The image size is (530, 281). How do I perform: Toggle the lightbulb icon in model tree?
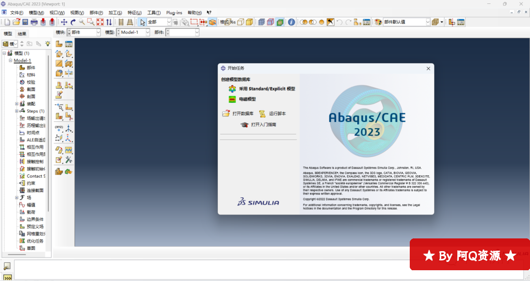(x=48, y=44)
